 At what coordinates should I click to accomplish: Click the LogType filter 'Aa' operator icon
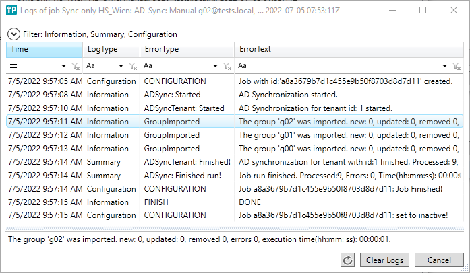(x=91, y=66)
